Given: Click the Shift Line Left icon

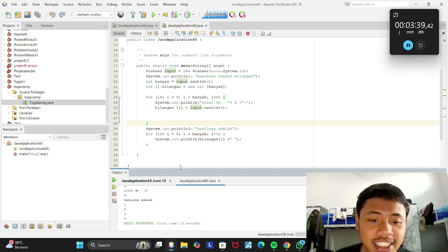Looking at the screenshot, I should click(233, 33).
